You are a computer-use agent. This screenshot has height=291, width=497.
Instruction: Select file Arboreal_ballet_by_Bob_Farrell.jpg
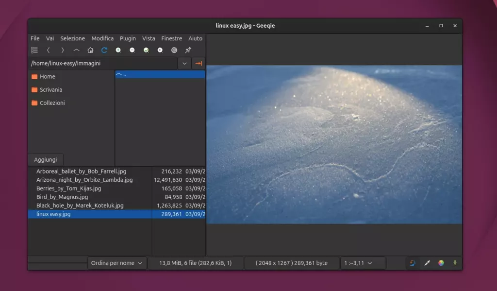coord(81,171)
